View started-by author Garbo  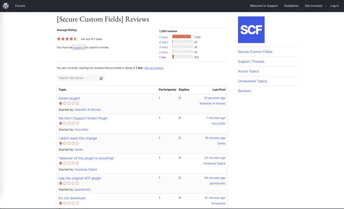(79, 150)
